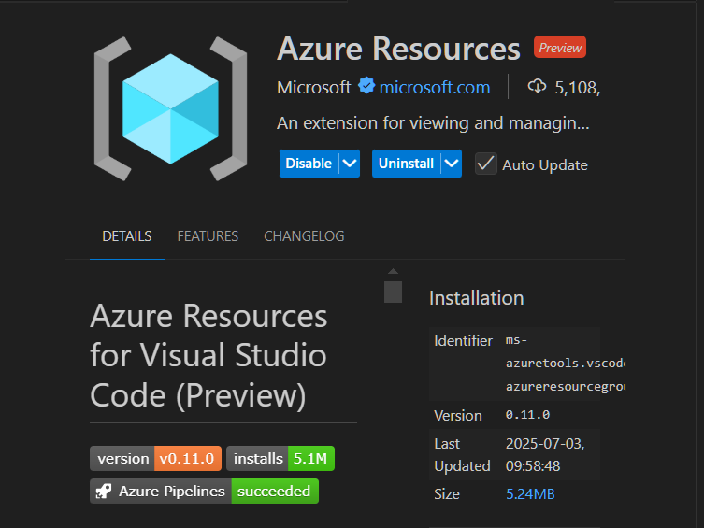Click the Uninstall button
The height and width of the screenshot is (528, 704).
click(407, 164)
